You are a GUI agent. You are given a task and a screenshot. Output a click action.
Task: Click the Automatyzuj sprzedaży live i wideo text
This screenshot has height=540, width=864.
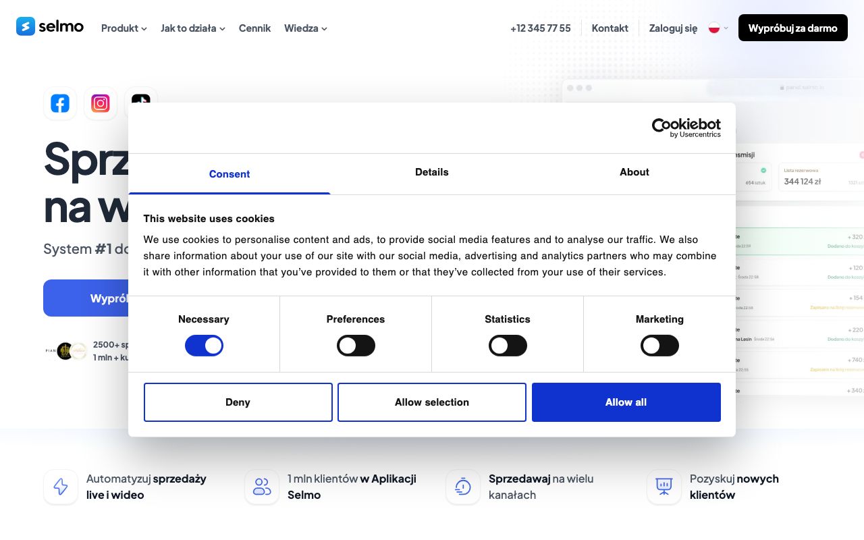pos(146,487)
